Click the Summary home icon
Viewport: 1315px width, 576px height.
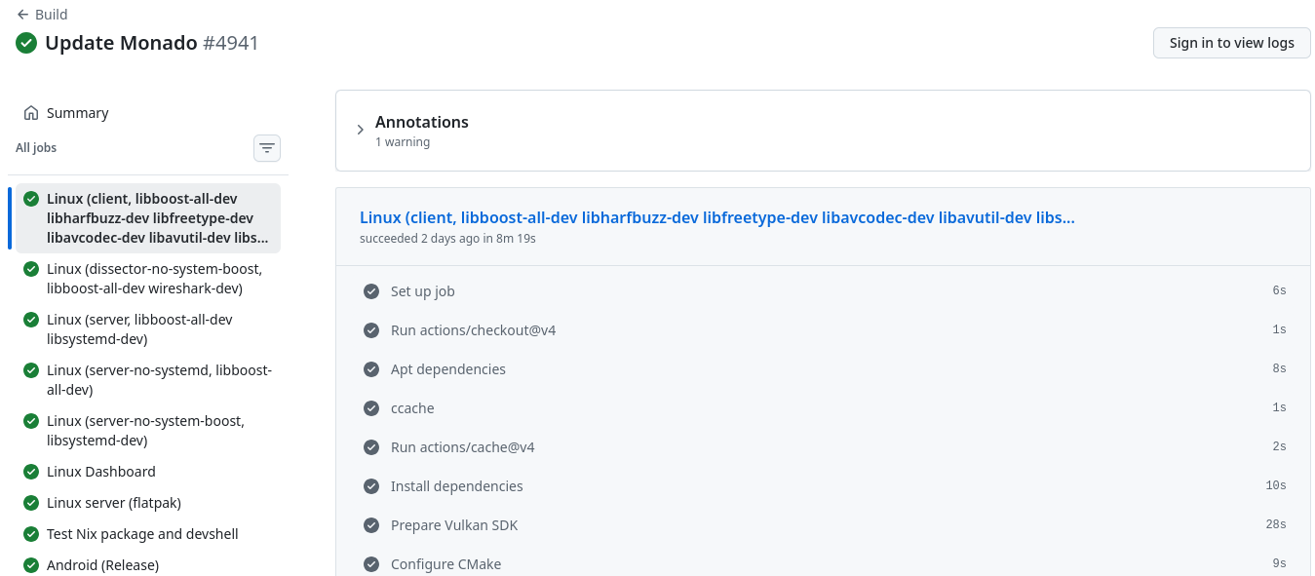(x=31, y=113)
